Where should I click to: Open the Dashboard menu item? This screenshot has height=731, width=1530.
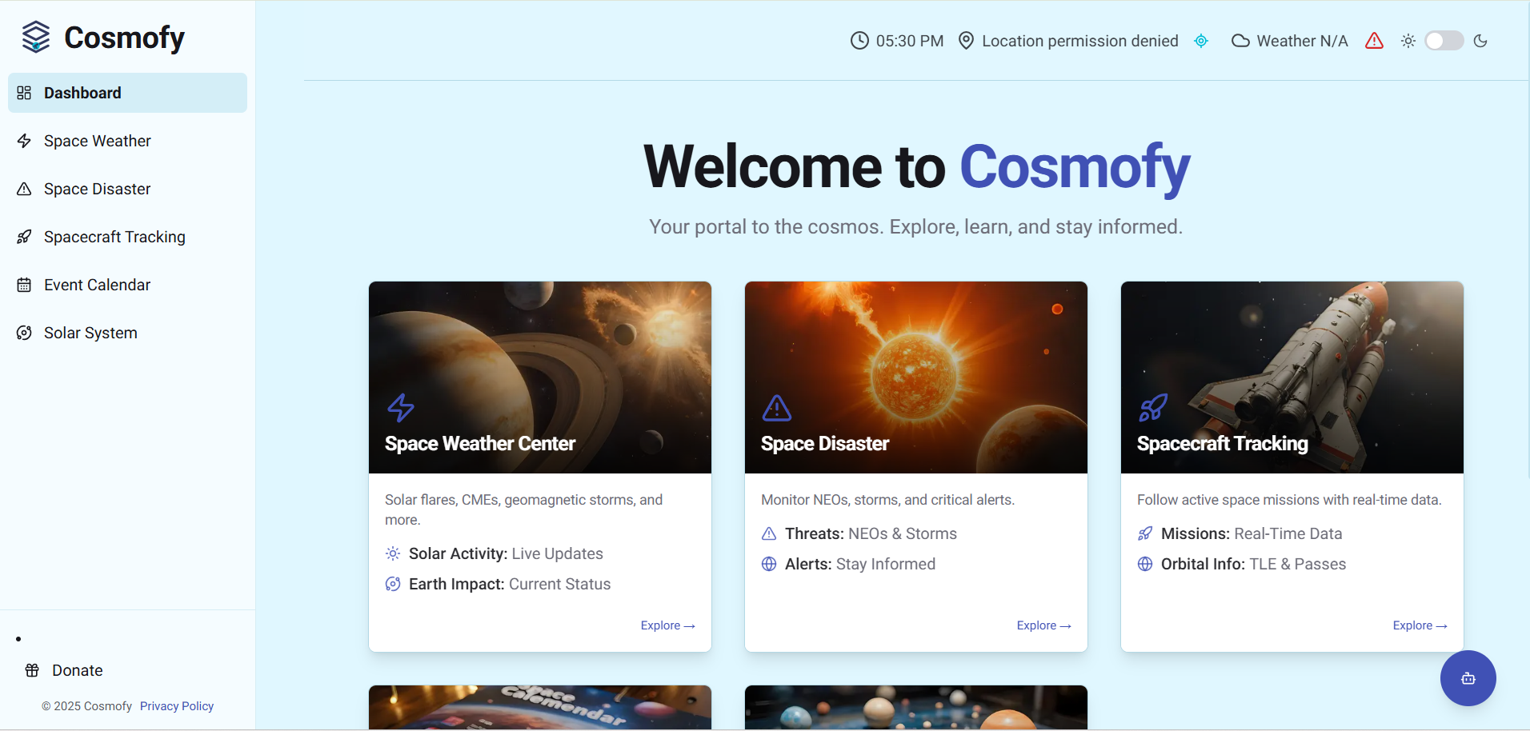pos(127,93)
